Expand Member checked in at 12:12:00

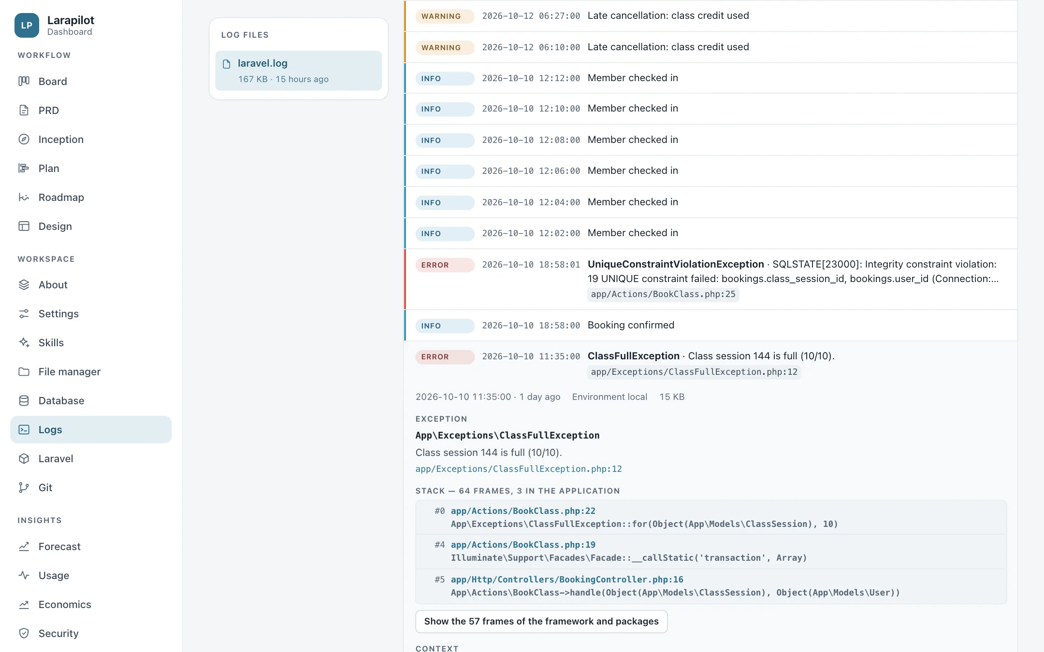[711, 78]
